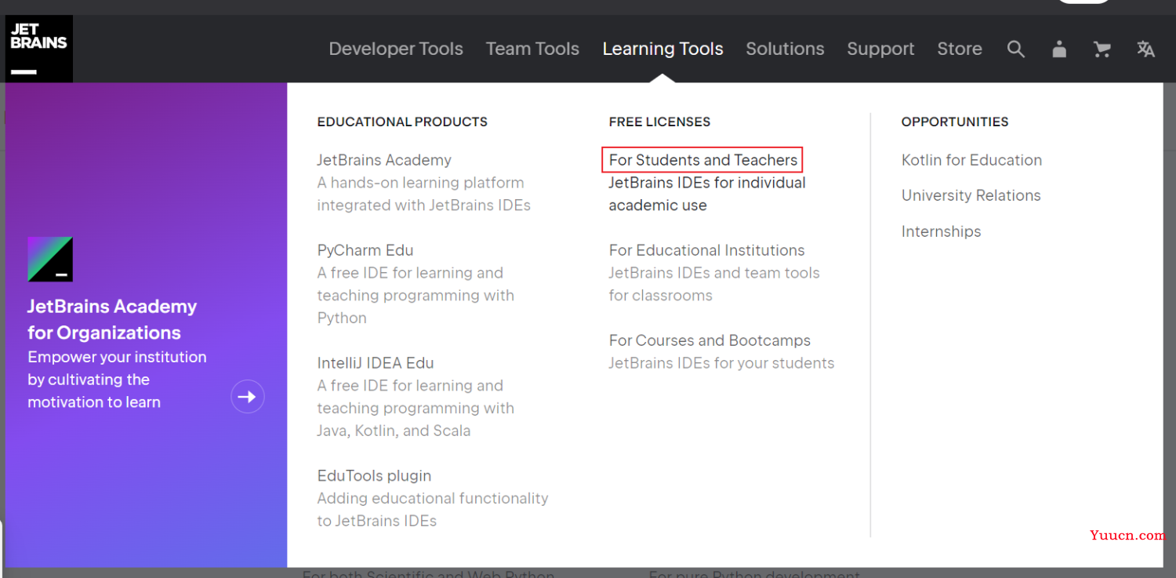The width and height of the screenshot is (1176, 578).
Task: Open the shopping cart icon
Action: 1102,49
